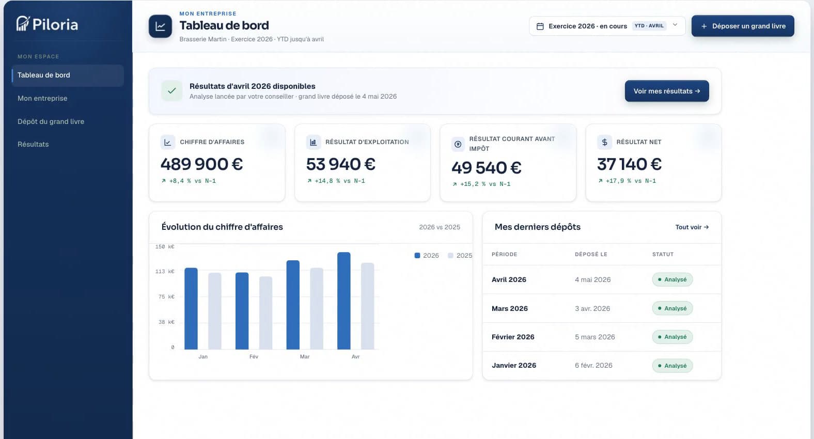Click Analysé status badge for Janvier 2026

pos(672,366)
